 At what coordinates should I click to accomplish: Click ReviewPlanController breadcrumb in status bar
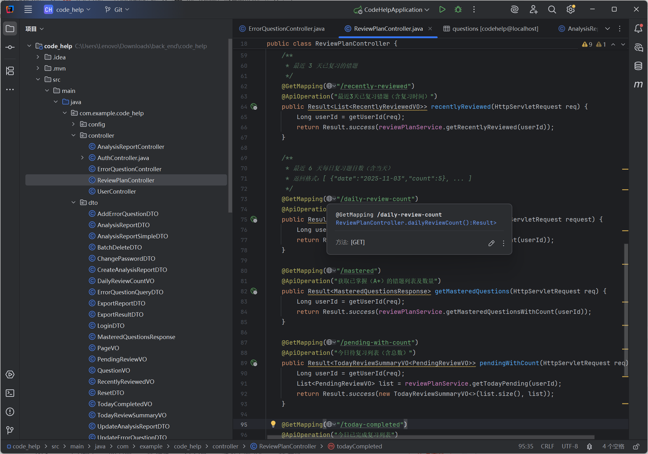click(x=283, y=446)
